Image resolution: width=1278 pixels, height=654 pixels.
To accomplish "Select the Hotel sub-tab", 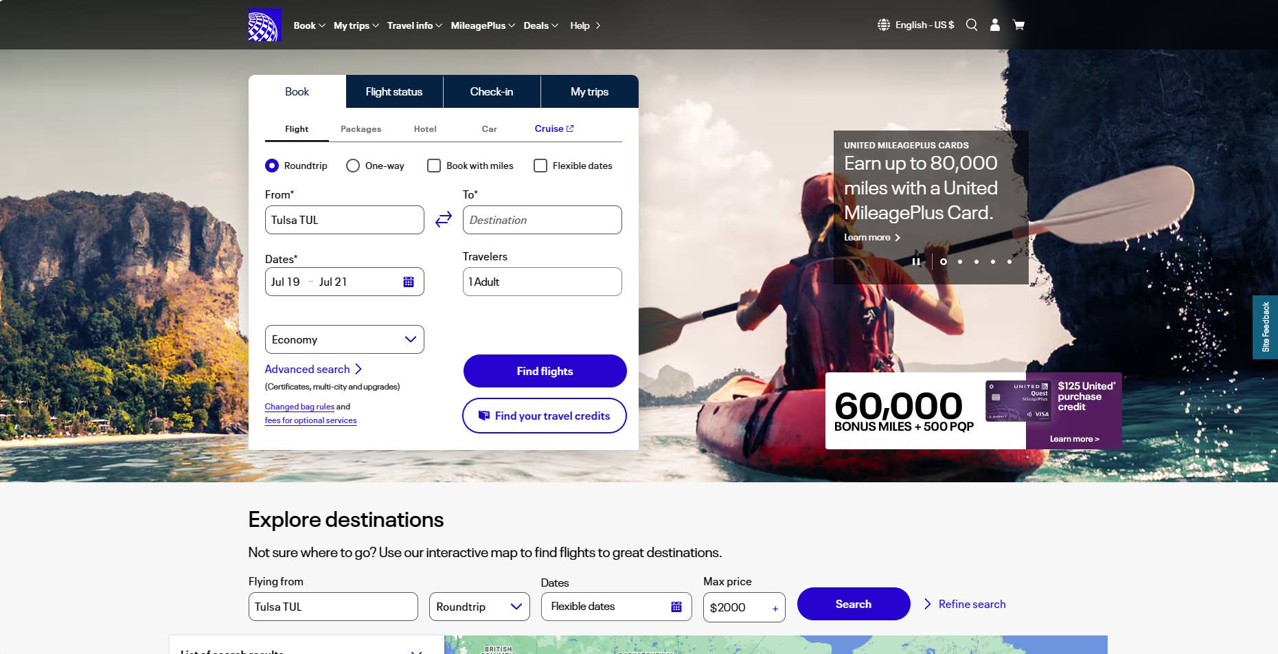I will pos(425,128).
